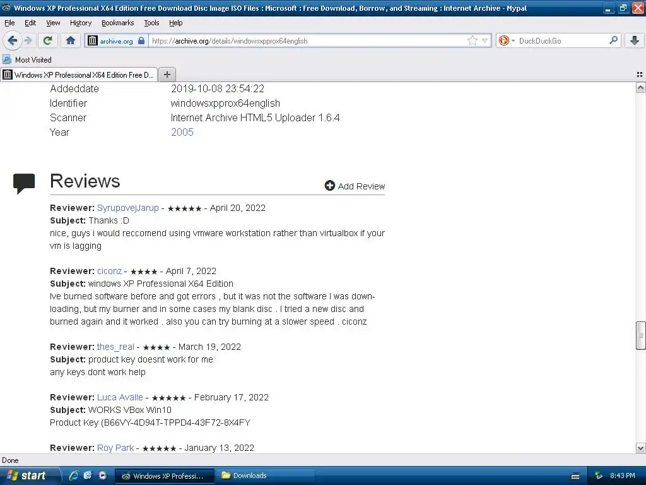Click the scrollbar down arrow
Image resolution: width=646 pixels, height=485 pixels.
640,448
